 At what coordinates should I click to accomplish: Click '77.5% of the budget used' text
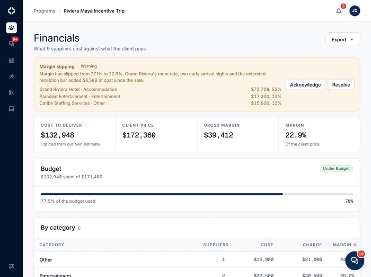tap(68, 201)
